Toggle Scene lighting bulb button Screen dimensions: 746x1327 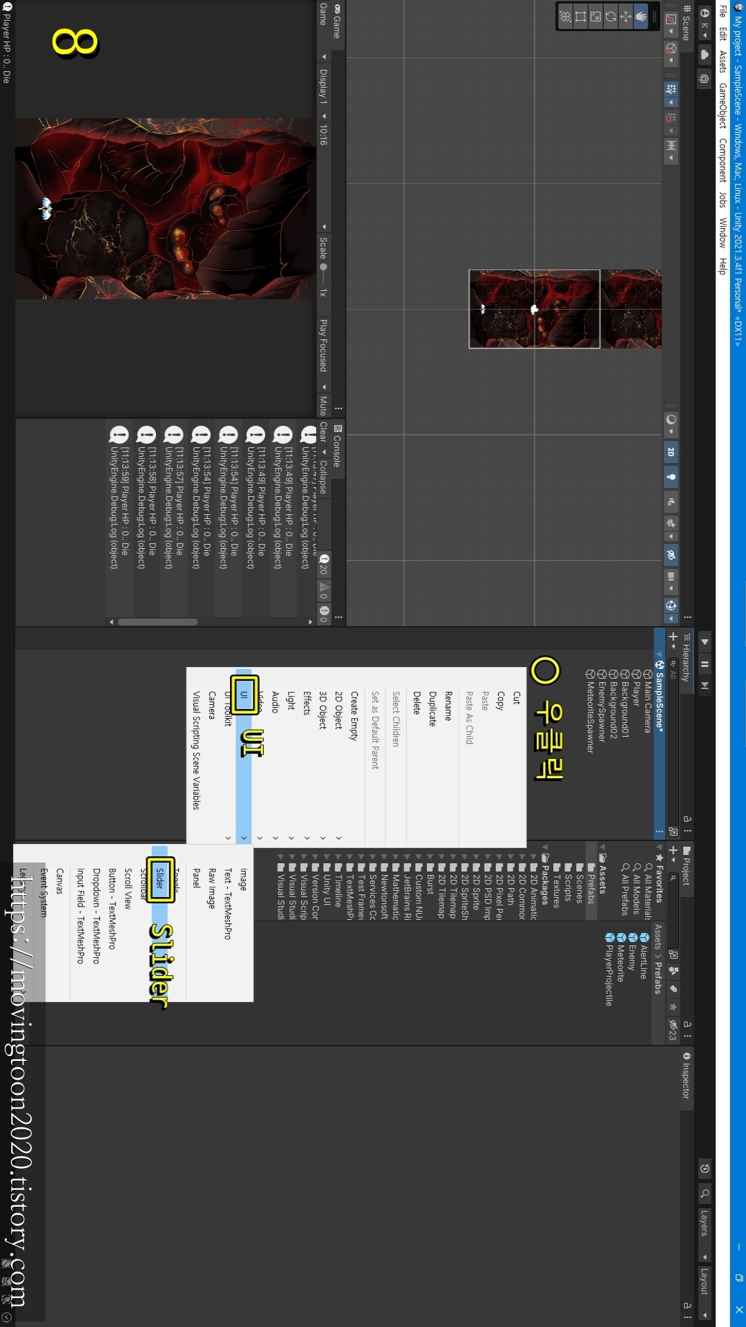pos(671,477)
